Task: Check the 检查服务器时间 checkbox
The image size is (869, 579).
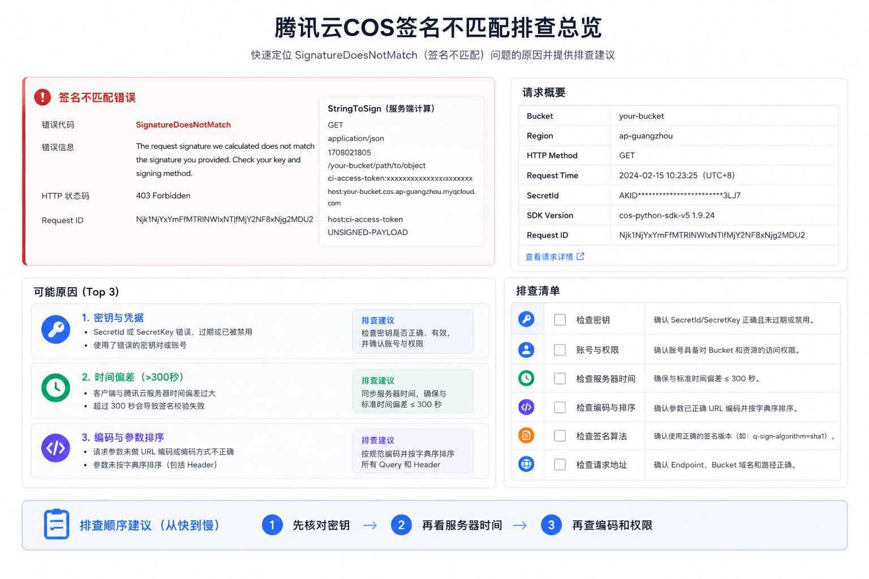Action: tap(560, 378)
